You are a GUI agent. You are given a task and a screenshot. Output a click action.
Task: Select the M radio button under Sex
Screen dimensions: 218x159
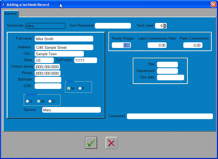[69, 88]
